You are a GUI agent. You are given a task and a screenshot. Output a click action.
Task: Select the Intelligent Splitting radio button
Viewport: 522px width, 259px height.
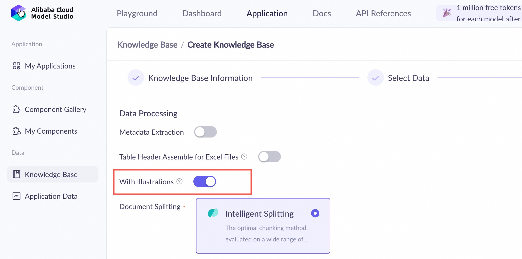pyautogui.click(x=315, y=213)
